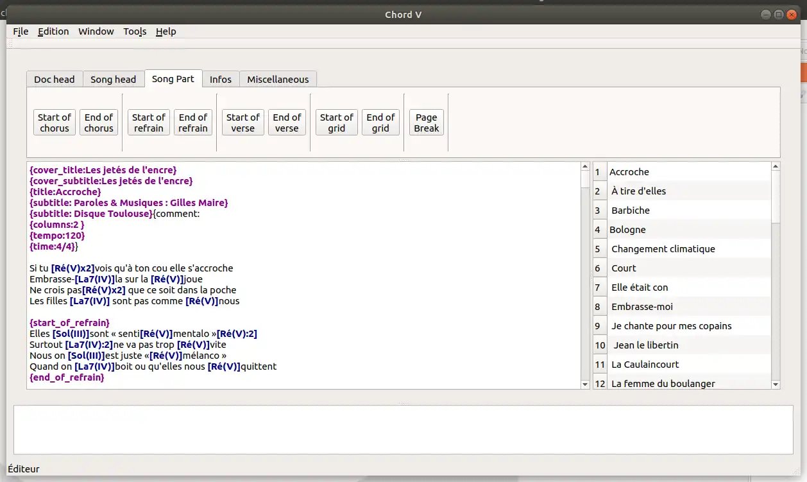This screenshot has width=807, height=482.
Task: Select the Miscellaneous tab
Action: tap(278, 80)
